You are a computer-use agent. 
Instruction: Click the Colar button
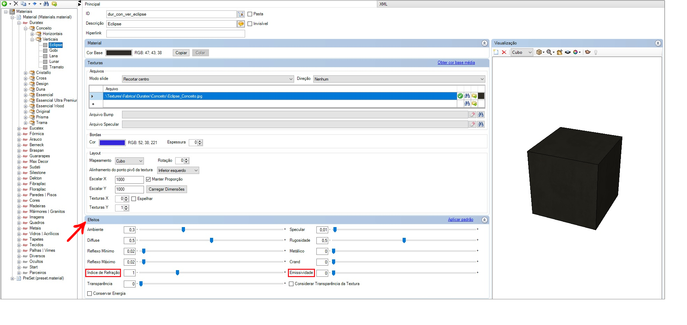click(200, 53)
